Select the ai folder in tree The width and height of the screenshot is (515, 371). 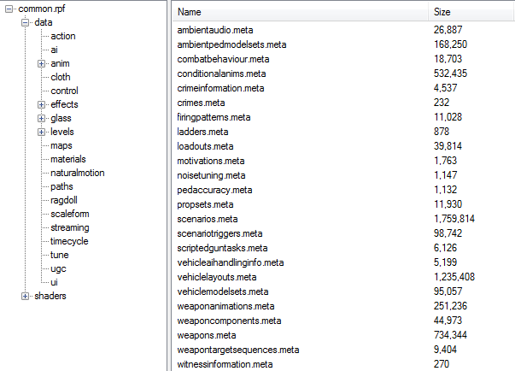pos(56,50)
